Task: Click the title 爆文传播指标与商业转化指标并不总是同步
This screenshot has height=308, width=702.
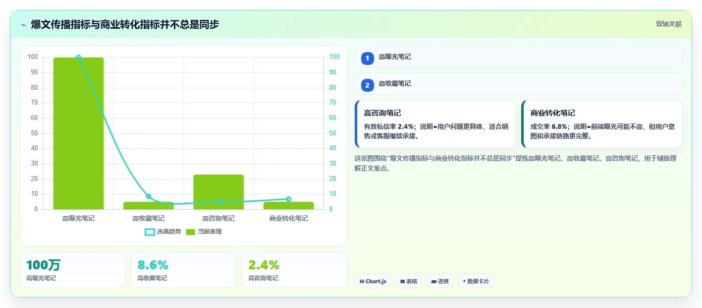Action: pyautogui.click(x=125, y=24)
